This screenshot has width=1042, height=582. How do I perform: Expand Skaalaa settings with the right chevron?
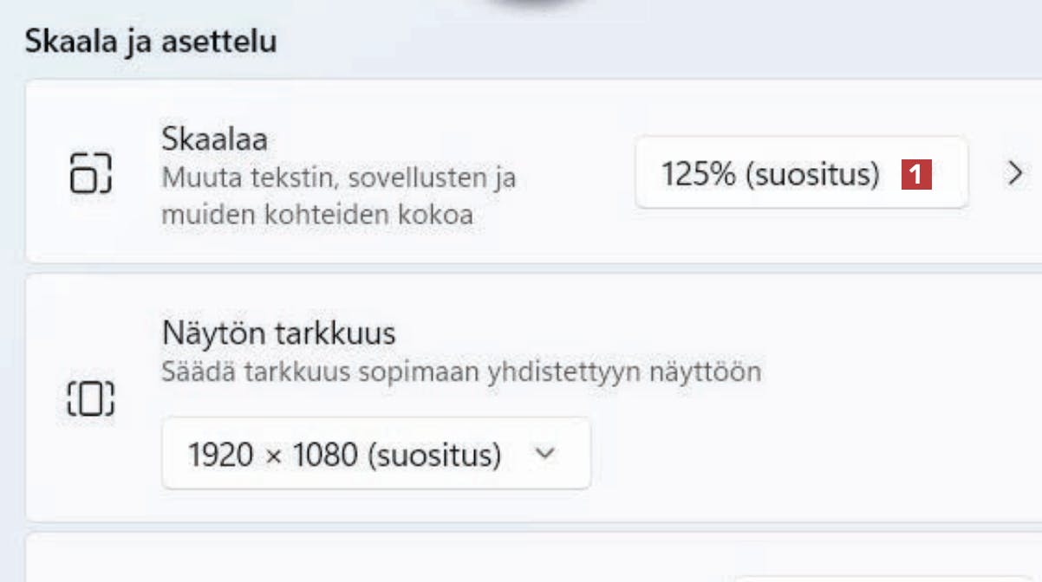[x=1015, y=173]
